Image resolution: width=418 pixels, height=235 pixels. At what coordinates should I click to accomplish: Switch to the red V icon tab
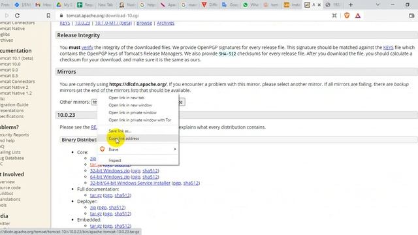(210, 5)
